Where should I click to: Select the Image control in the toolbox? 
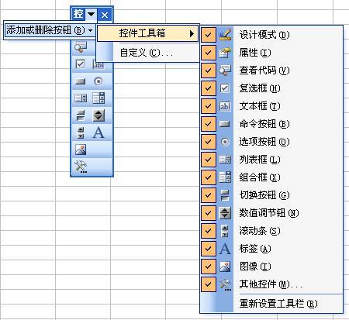pos(81,150)
